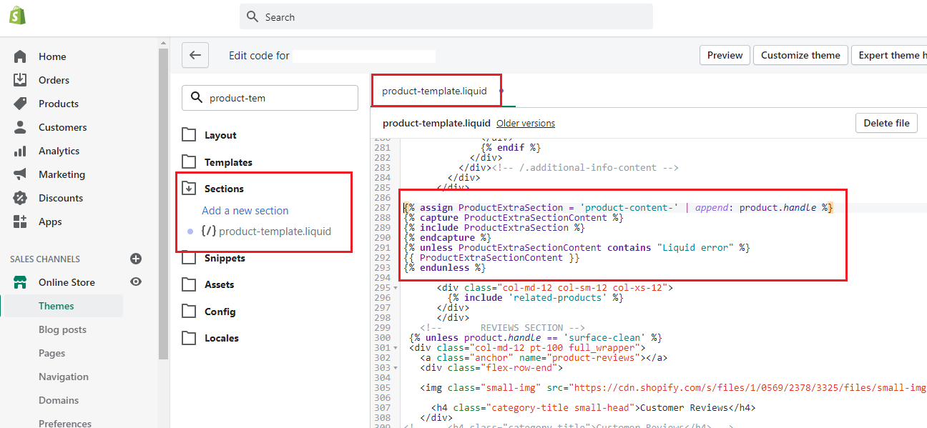This screenshot has width=927, height=428.
Task: View Online Store via eye icon
Action: (x=136, y=282)
